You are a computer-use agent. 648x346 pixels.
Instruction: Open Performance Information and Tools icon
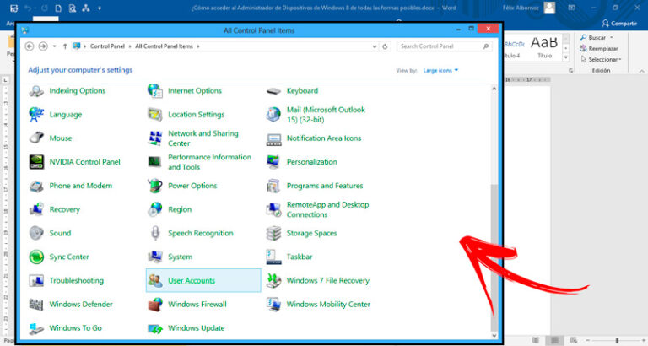coord(155,162)
